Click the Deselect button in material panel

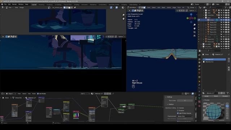(225, 96)
